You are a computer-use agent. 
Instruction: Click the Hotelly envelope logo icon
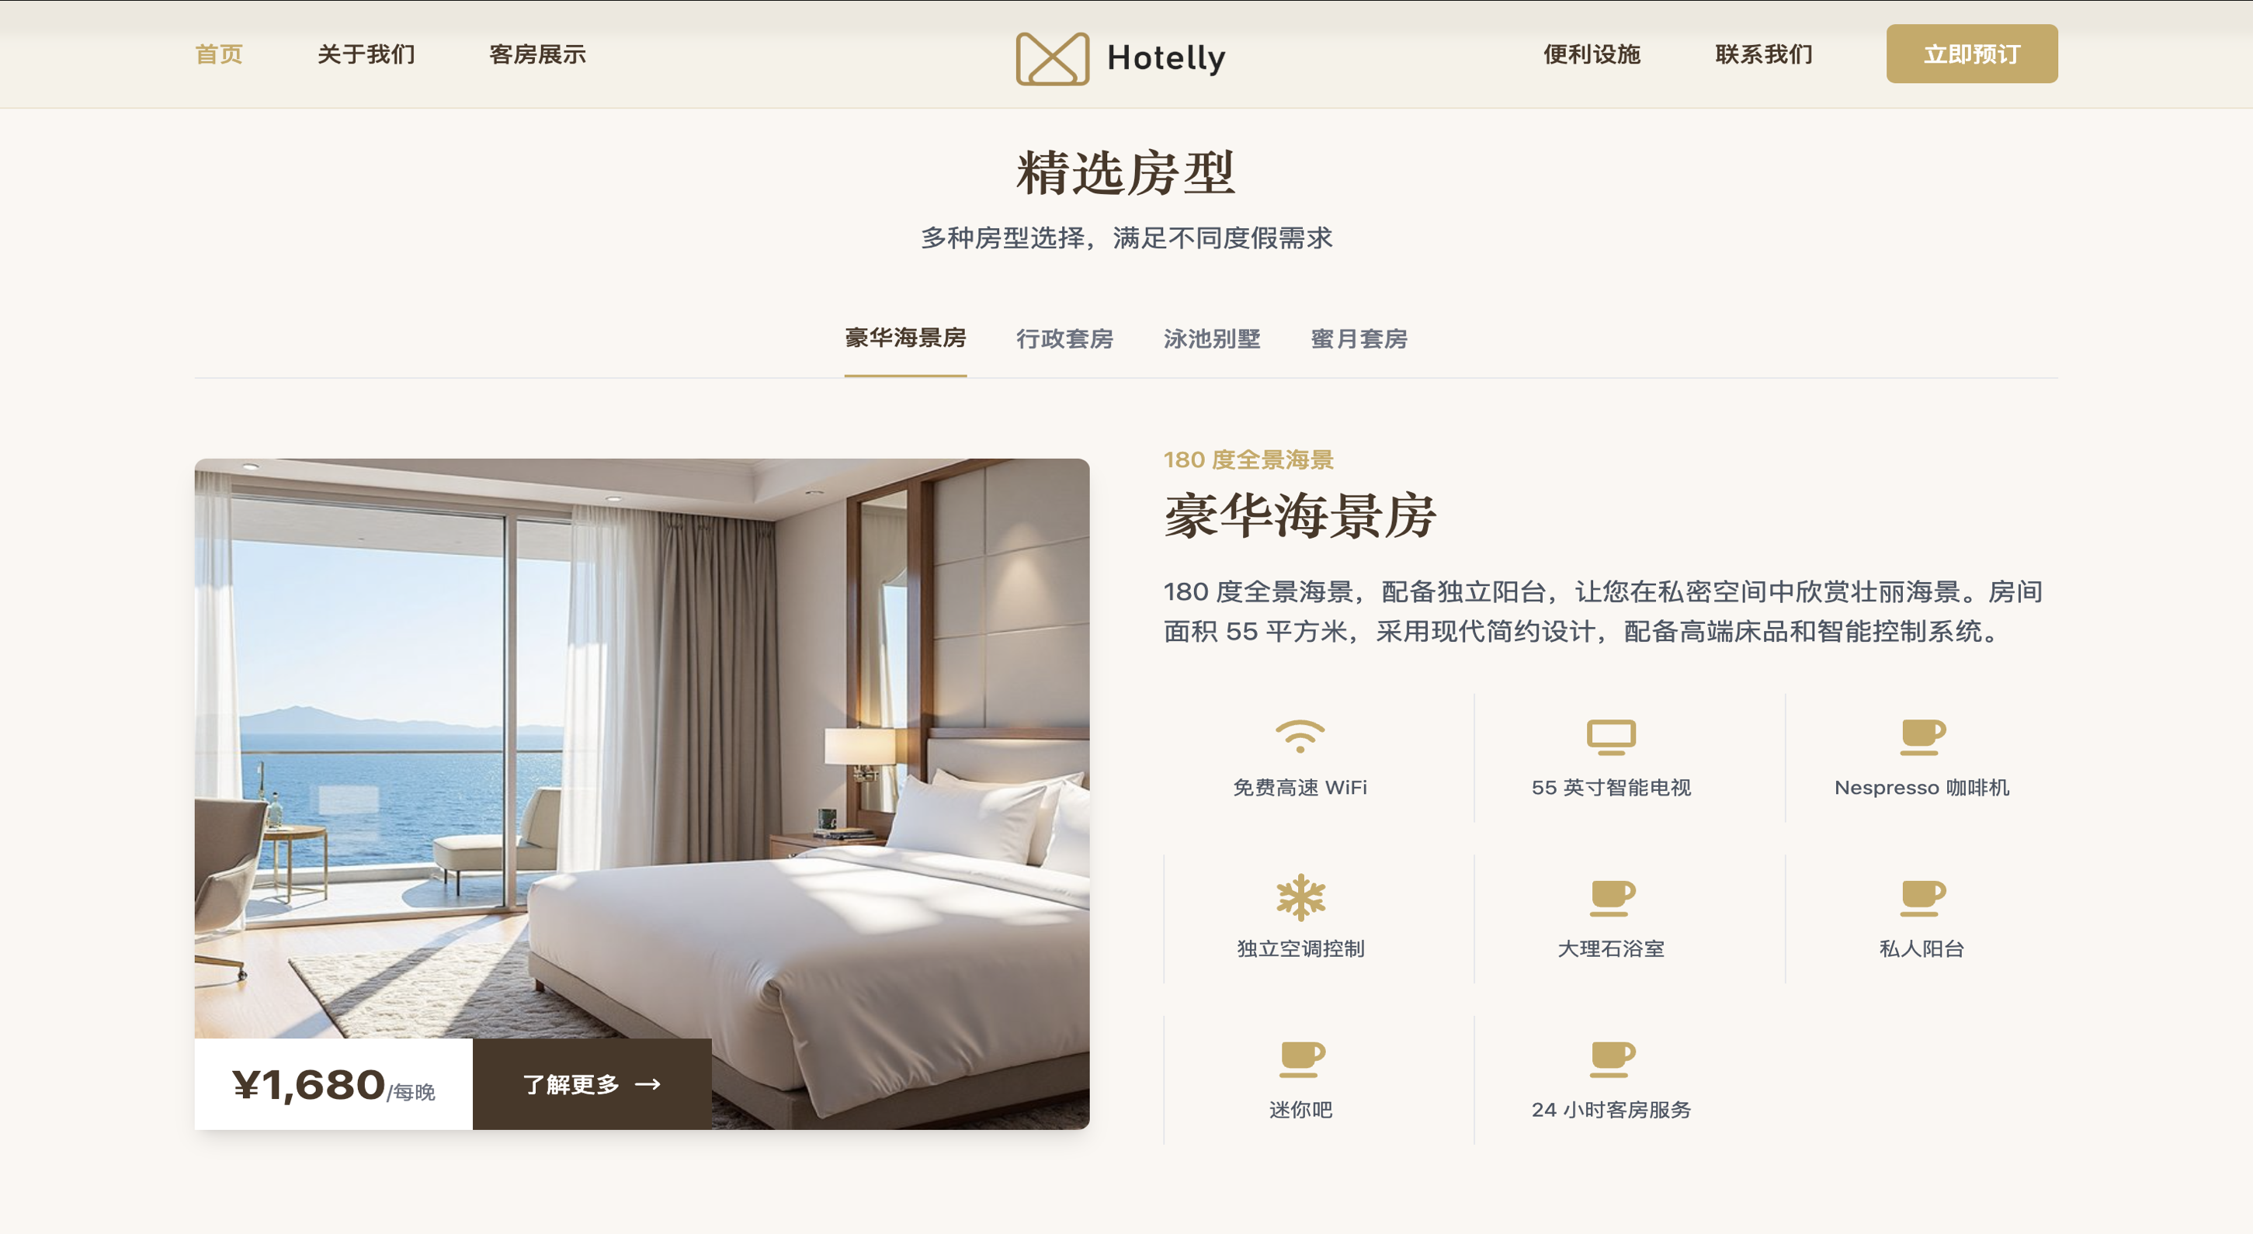click(x=1052, y=57)
